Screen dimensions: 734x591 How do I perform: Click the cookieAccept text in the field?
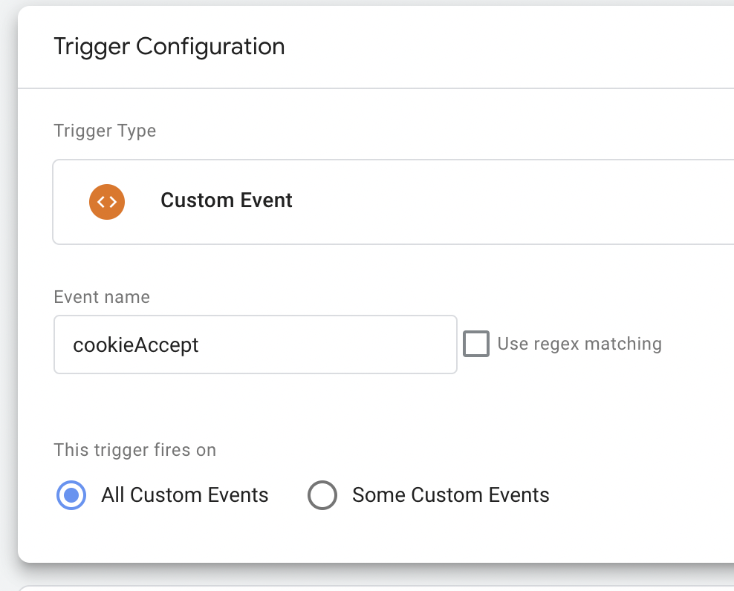click(x=136, y=345)
